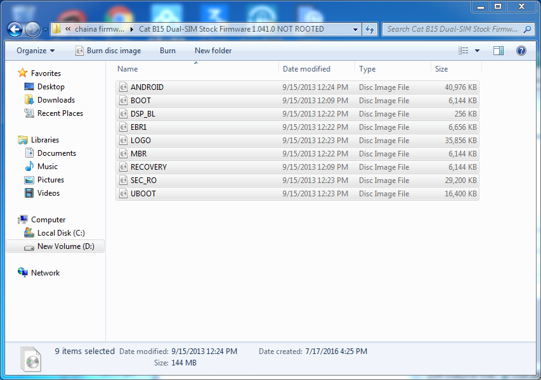Open Favorites in navigation pane
541x380 pixels.
click(46, 73)
